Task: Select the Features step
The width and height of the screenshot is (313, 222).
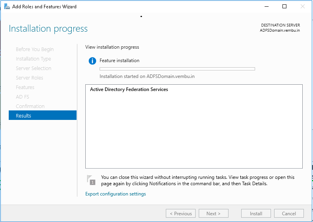Action: [25, 87]
